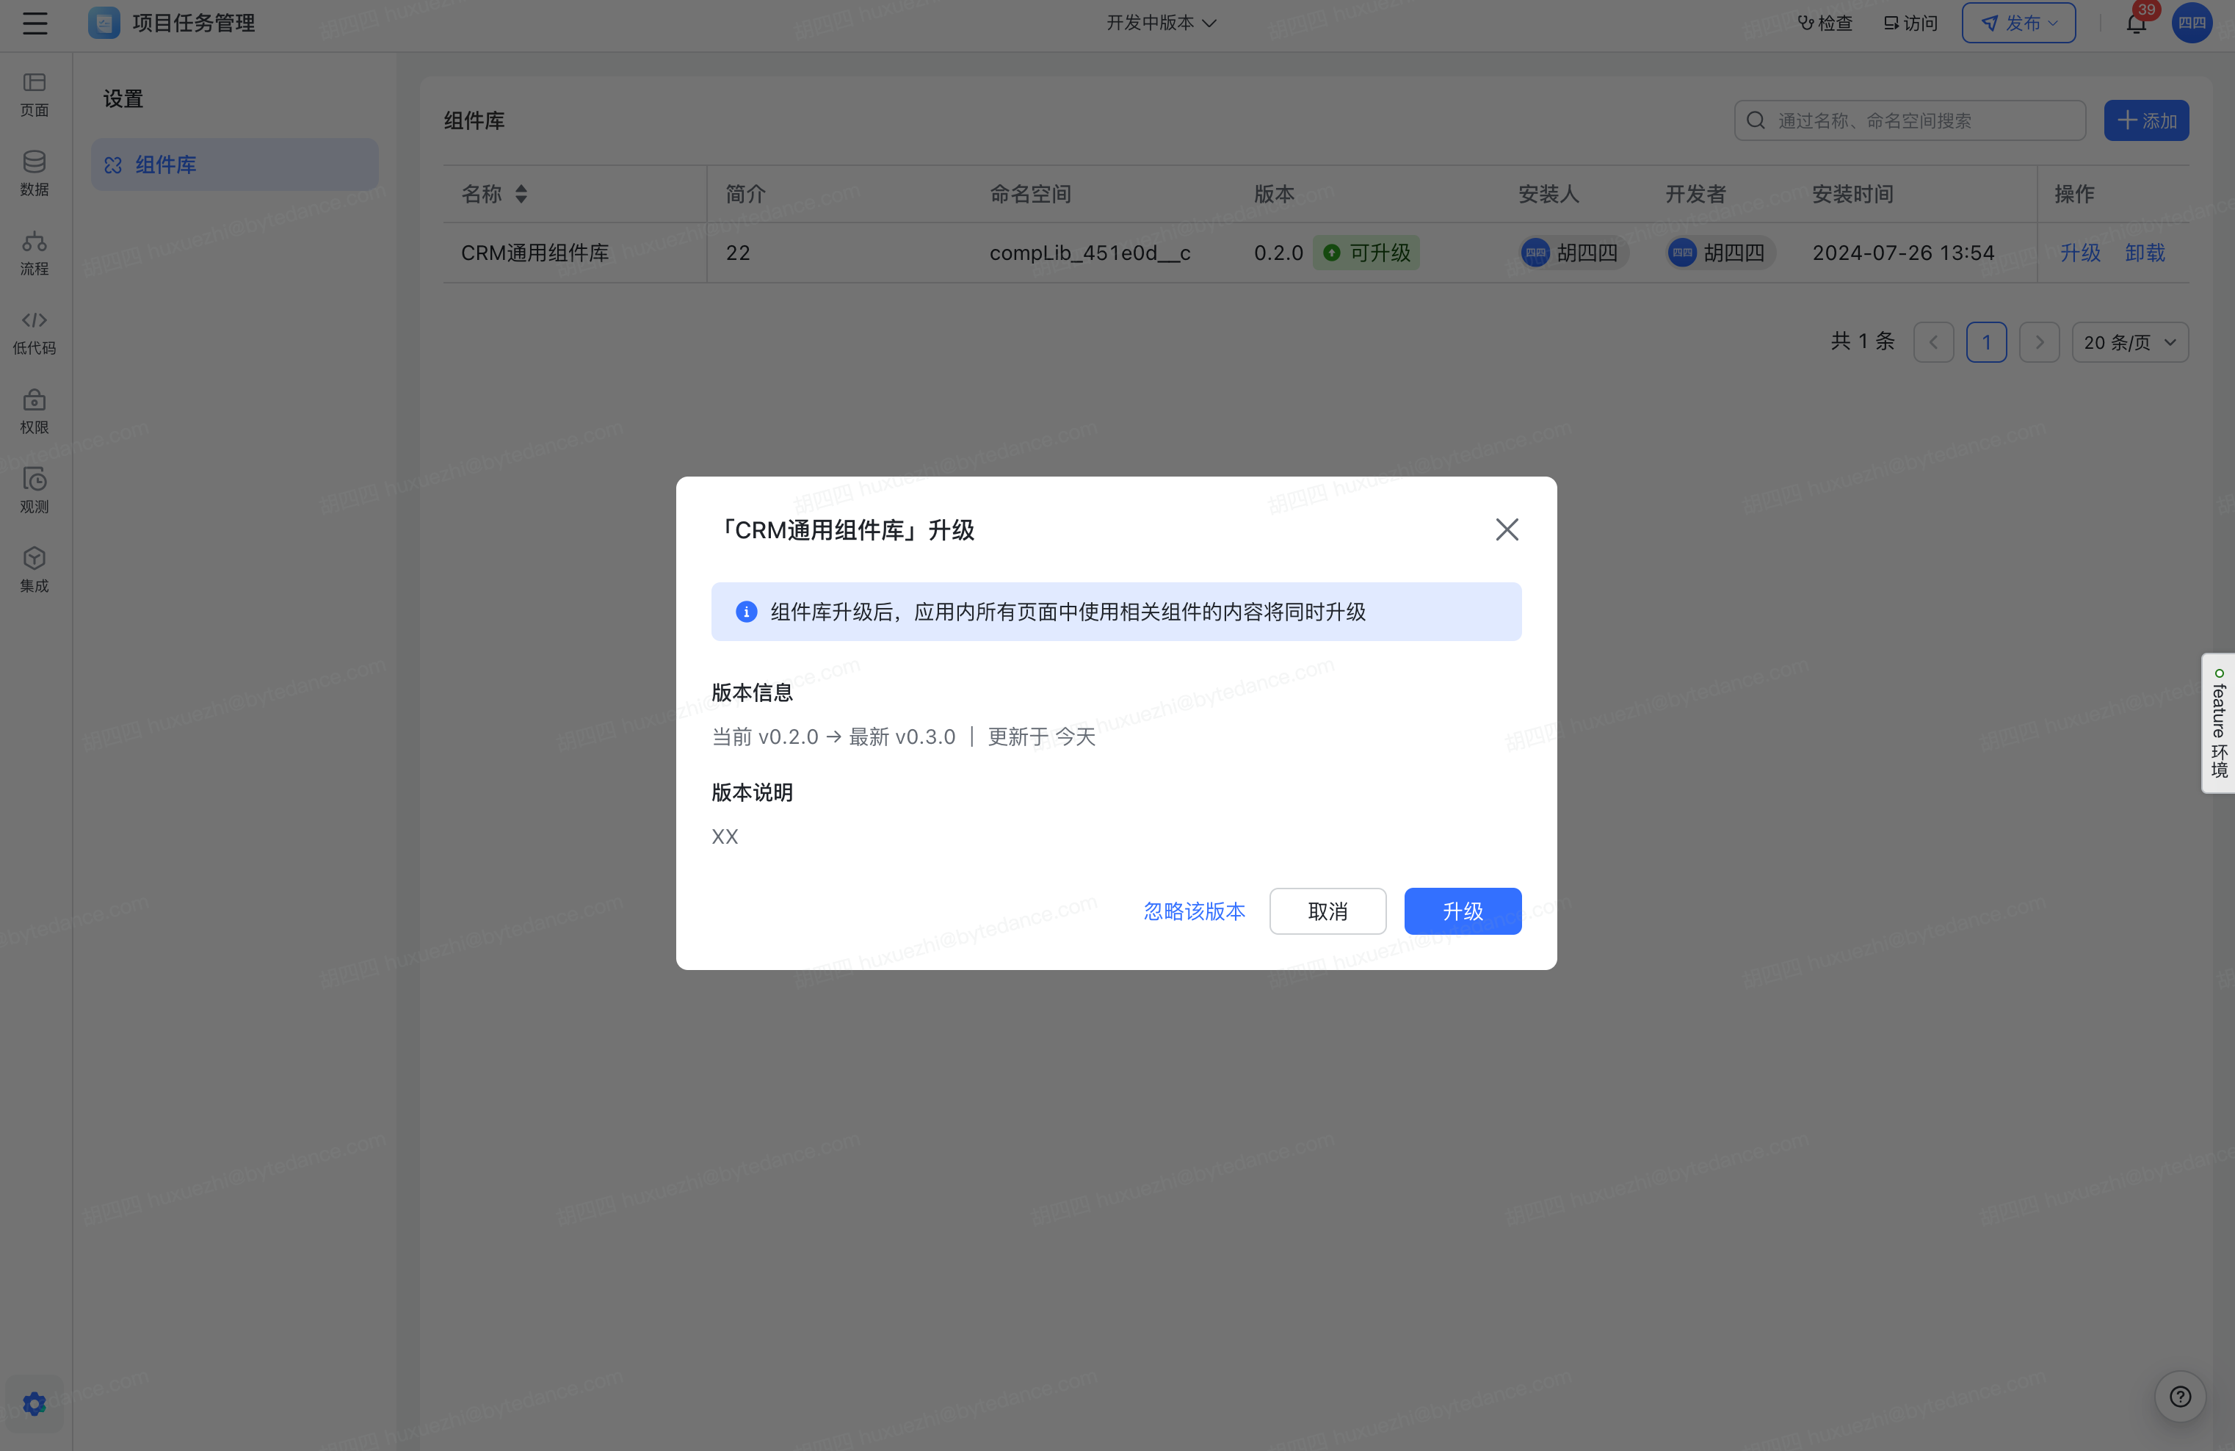The image size is (2235, 1451).
Task: Close the CRM通用组件库 upgrade dialog
Action: tap(1507, 529)
